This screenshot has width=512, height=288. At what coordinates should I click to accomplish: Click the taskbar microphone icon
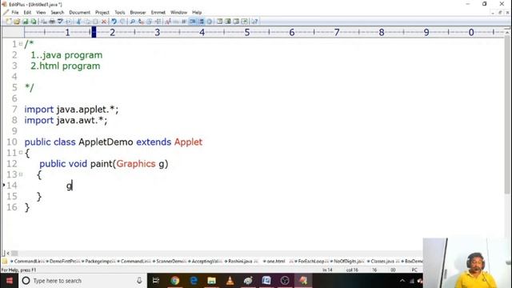coord(139,281)
